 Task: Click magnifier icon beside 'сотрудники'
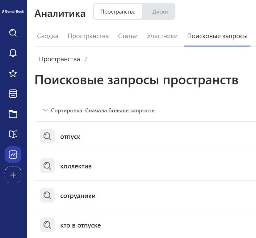click(x=47, y=195)
